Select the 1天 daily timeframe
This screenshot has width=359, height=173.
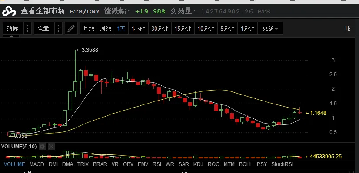121,28
